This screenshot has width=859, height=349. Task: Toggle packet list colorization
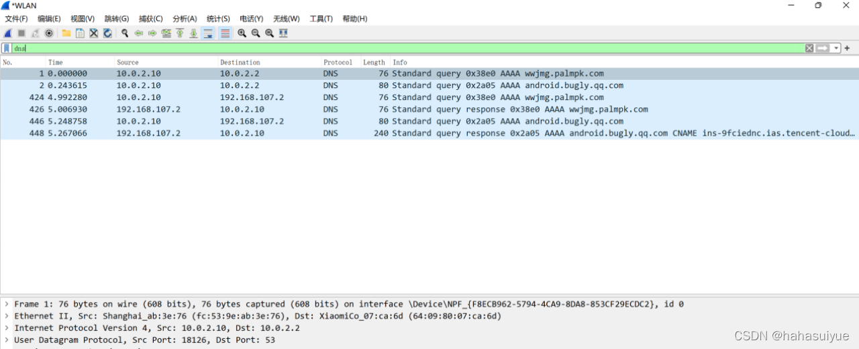pyautogui.click(x=225, y=33)
